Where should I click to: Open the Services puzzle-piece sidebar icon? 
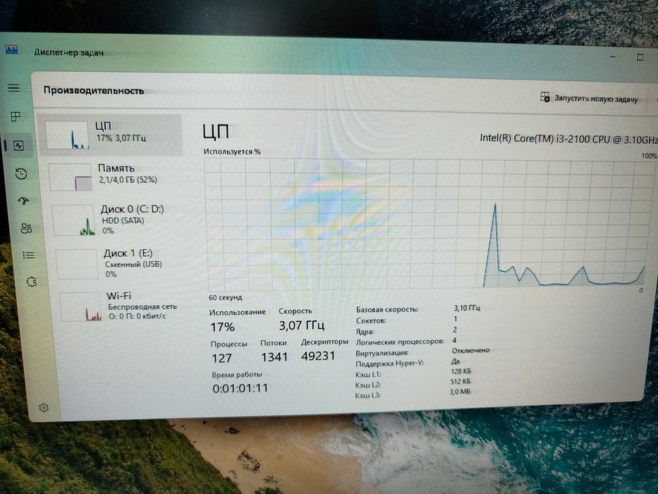pos(32,282)
